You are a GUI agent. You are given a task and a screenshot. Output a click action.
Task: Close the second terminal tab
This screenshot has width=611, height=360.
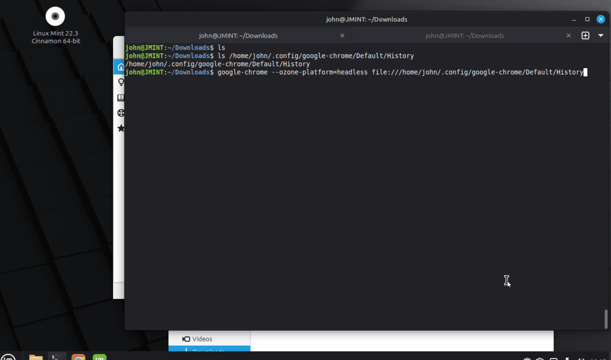(x=569, y=36)
